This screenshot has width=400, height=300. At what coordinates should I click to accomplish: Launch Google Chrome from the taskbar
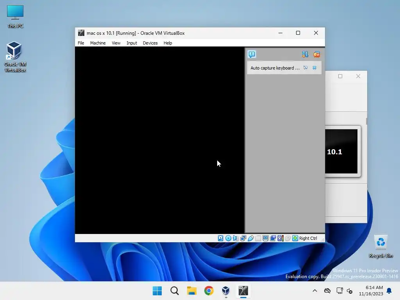pyautogui.click(x=209, y=291)
